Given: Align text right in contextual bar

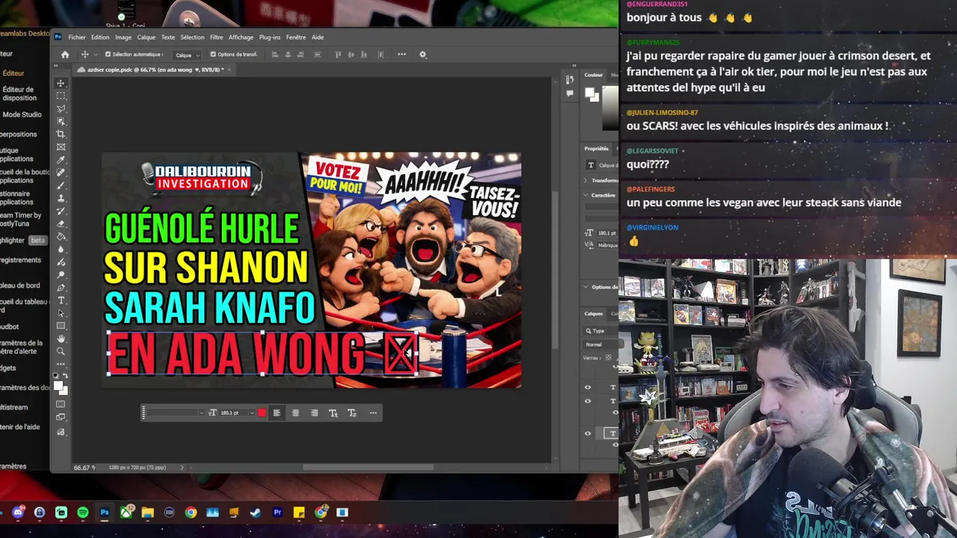Looking at the screenshot, I should click(x=314, y=412).
